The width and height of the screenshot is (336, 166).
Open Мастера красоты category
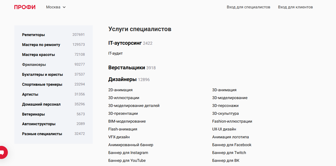pos(38,55)
